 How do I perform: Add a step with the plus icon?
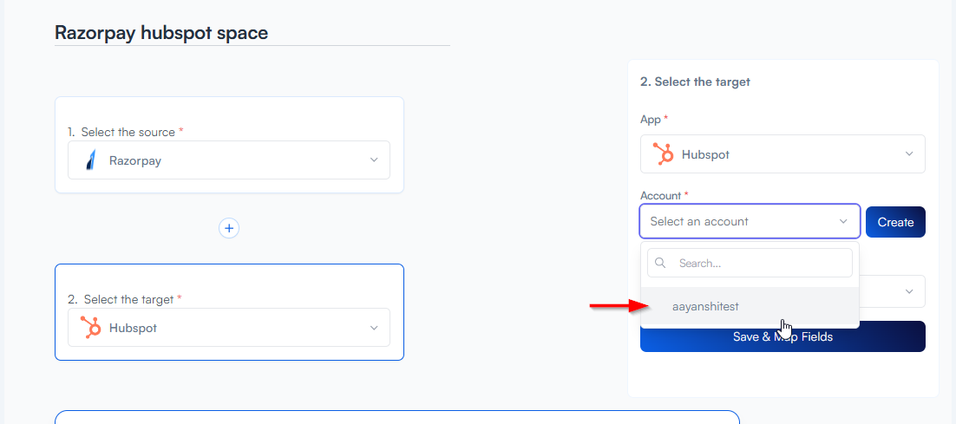pyautogui.click(x=229, y=228)
